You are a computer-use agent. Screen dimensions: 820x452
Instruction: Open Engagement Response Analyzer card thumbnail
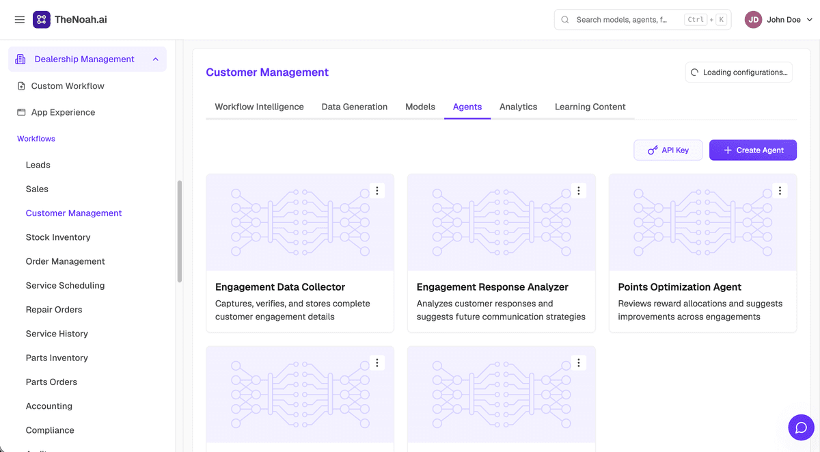click(x=502, y=222)
